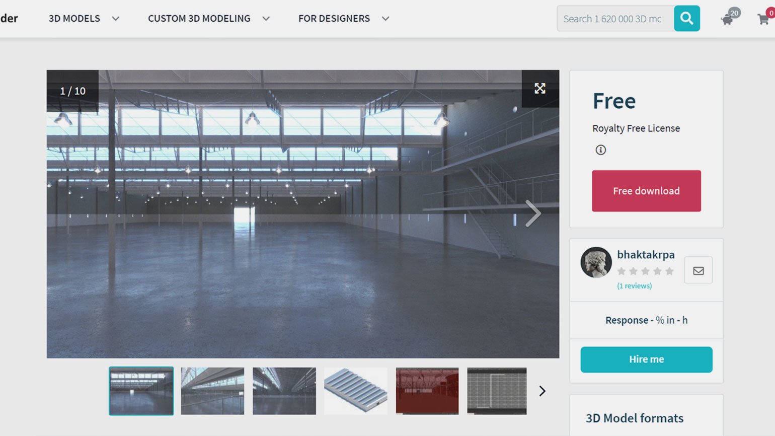
Task: Open bhaktakrpa's profile avatar
Action: click(596, 262)
